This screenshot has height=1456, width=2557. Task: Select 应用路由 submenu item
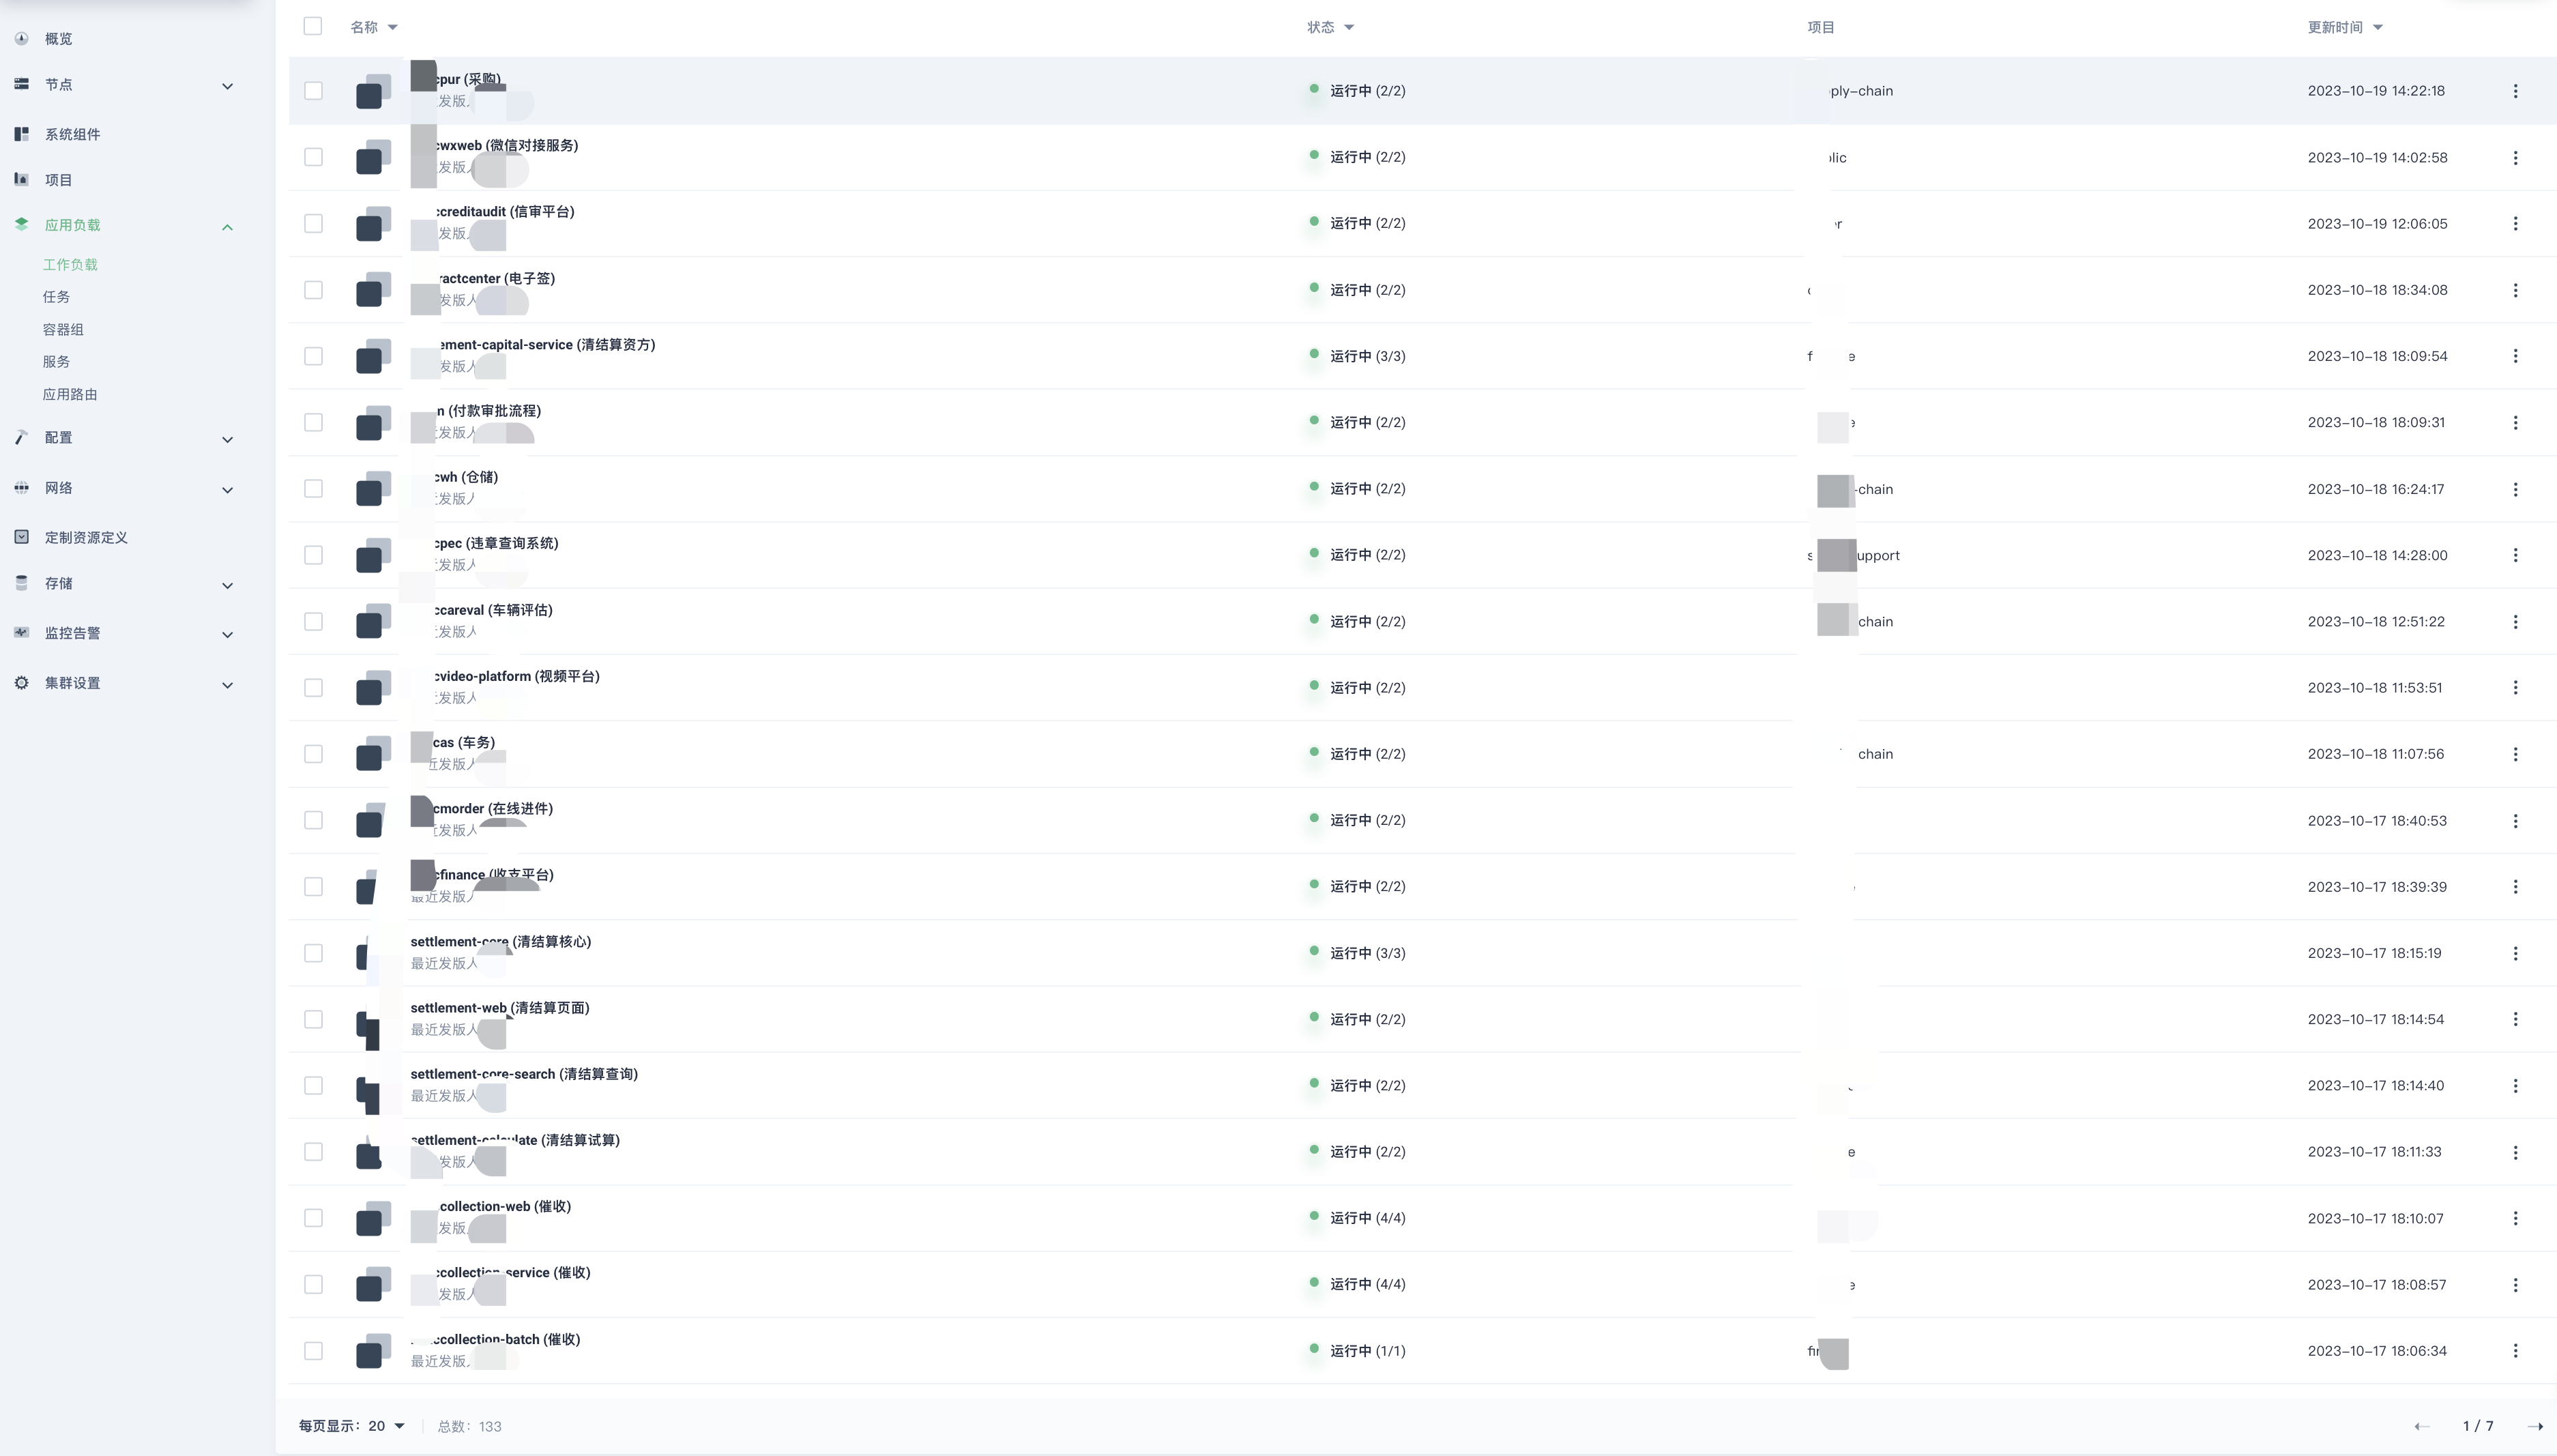(70, 394)
